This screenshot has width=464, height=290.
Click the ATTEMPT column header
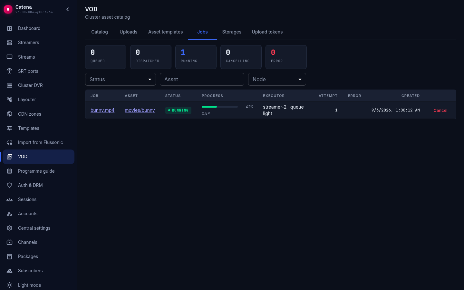(x=328, y=96)
